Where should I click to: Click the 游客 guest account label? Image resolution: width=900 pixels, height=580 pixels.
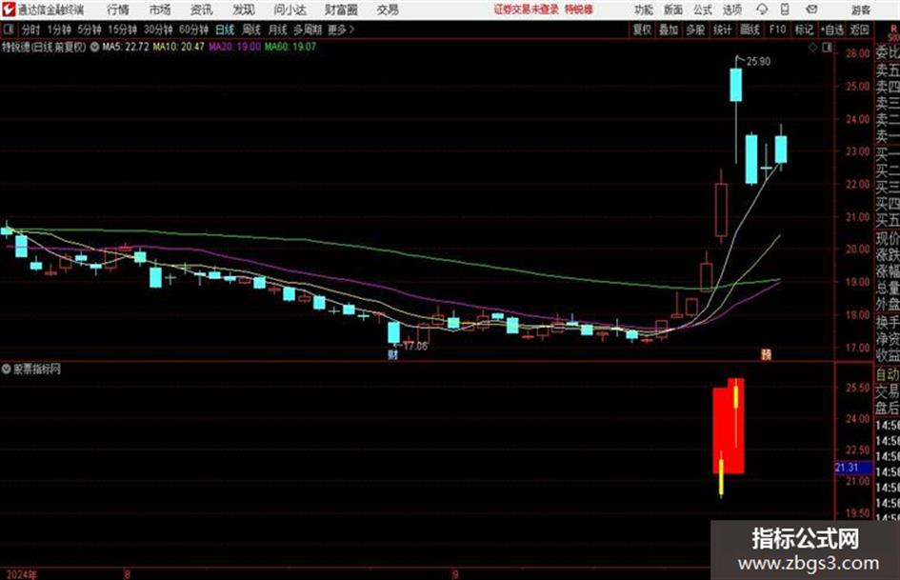(x=861, y=10)
